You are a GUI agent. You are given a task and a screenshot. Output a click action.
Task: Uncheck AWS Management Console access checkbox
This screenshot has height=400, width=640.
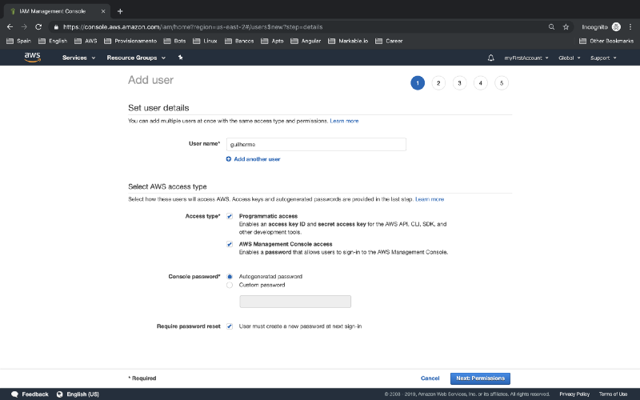230,244
